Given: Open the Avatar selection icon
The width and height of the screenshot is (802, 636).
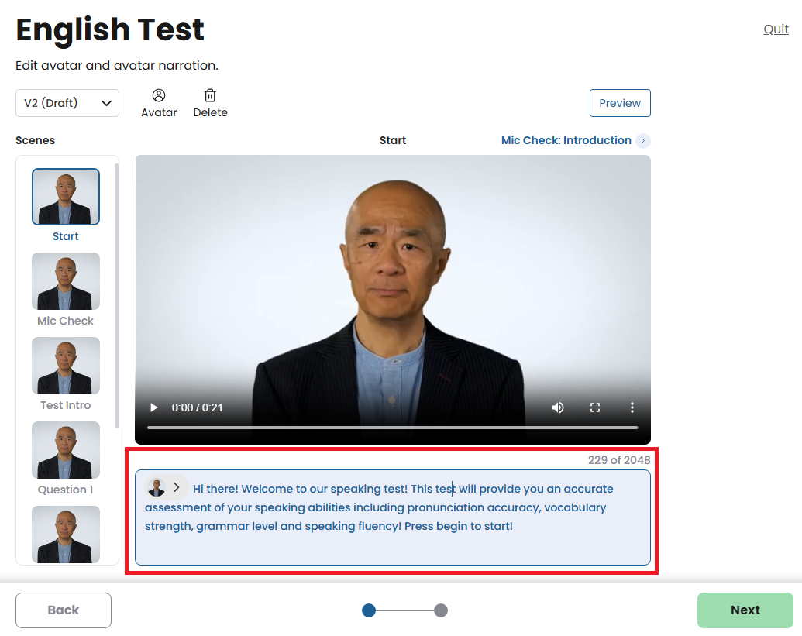Looking at the screenshot, I should tap(159, 96).
